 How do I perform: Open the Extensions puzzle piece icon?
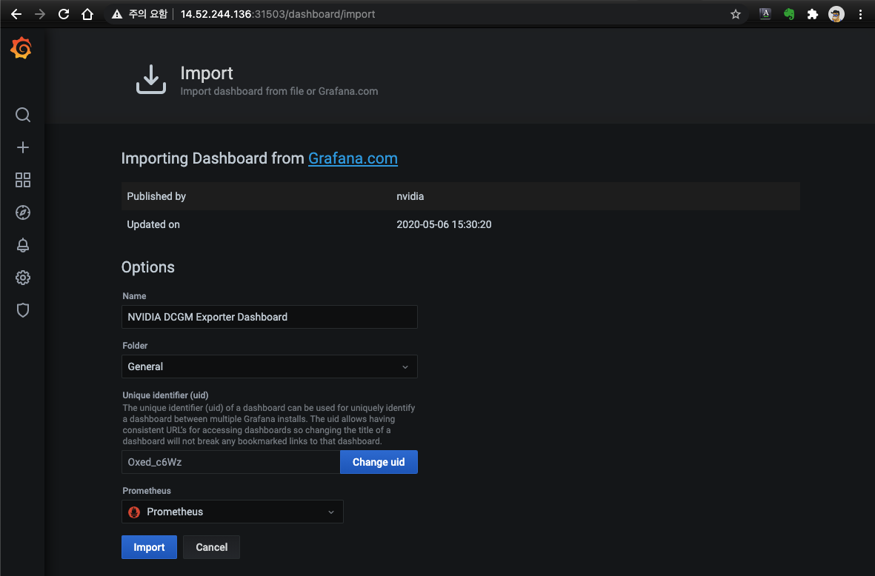click(813, 15)
